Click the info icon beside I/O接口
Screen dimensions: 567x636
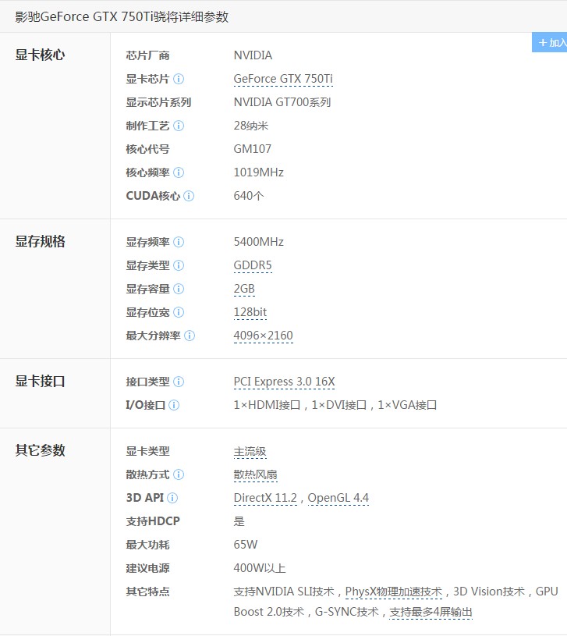pos(174,405)
